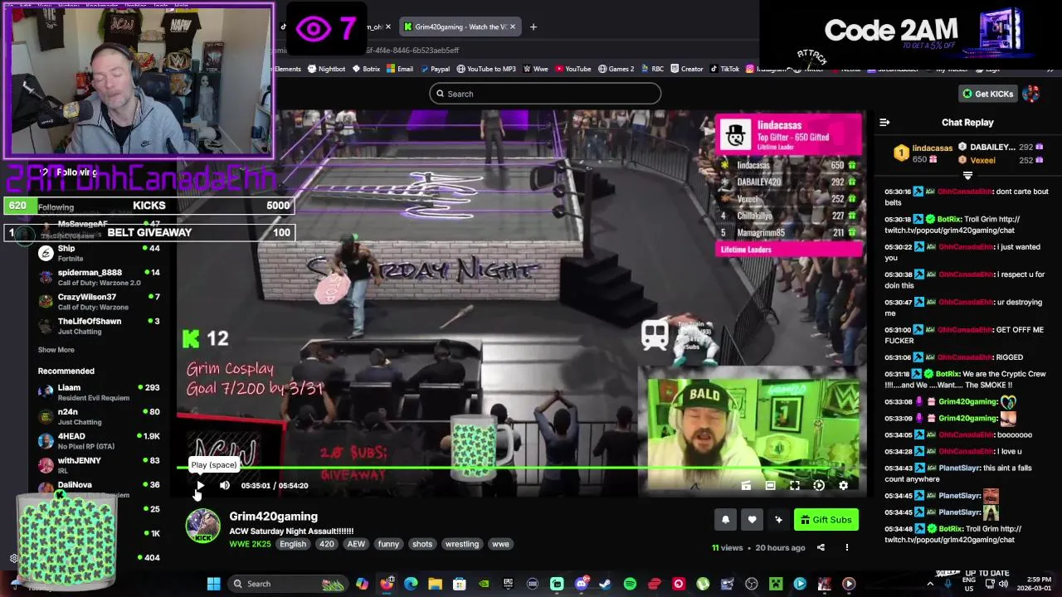
Task: Open Steam from taskbar
Action: tap(606, 584)
